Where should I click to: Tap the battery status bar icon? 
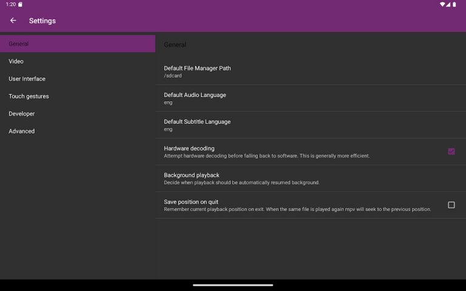pyautogui.click(x=454, y=4)
